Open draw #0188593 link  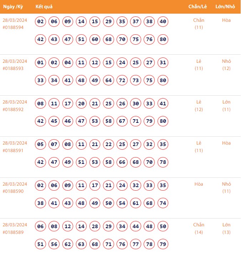coord(13,69)
